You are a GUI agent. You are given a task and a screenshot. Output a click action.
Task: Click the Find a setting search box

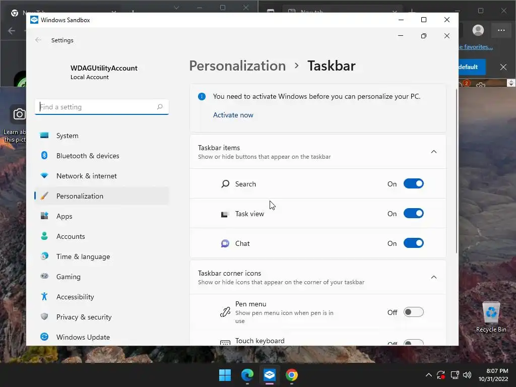pyautogui.click(x=102, y=107)
